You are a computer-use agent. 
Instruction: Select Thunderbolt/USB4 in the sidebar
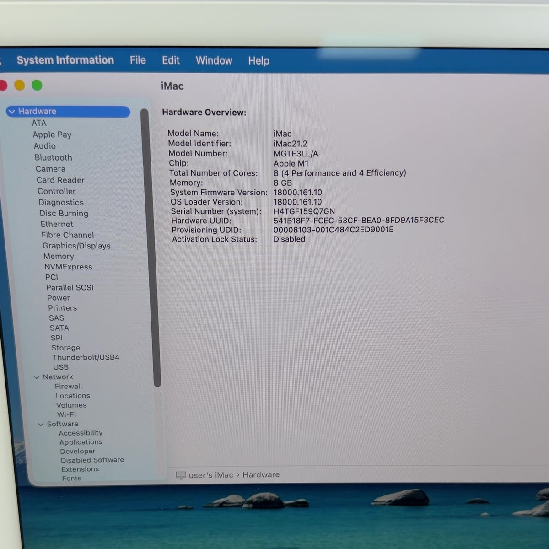[x=86, y=357]
